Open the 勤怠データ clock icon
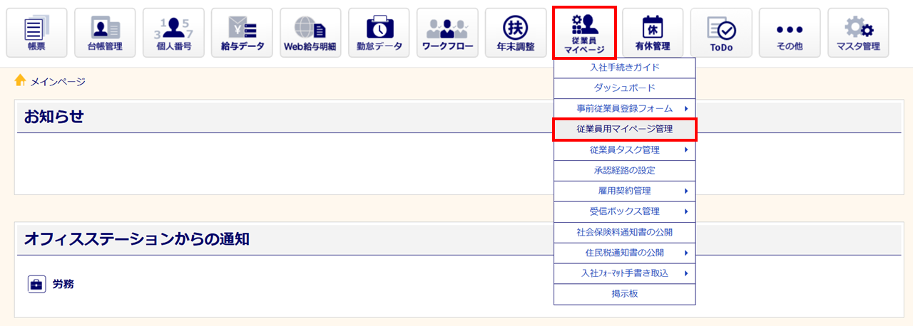Viewport: 913px width, 326px height. click(379, 33)
